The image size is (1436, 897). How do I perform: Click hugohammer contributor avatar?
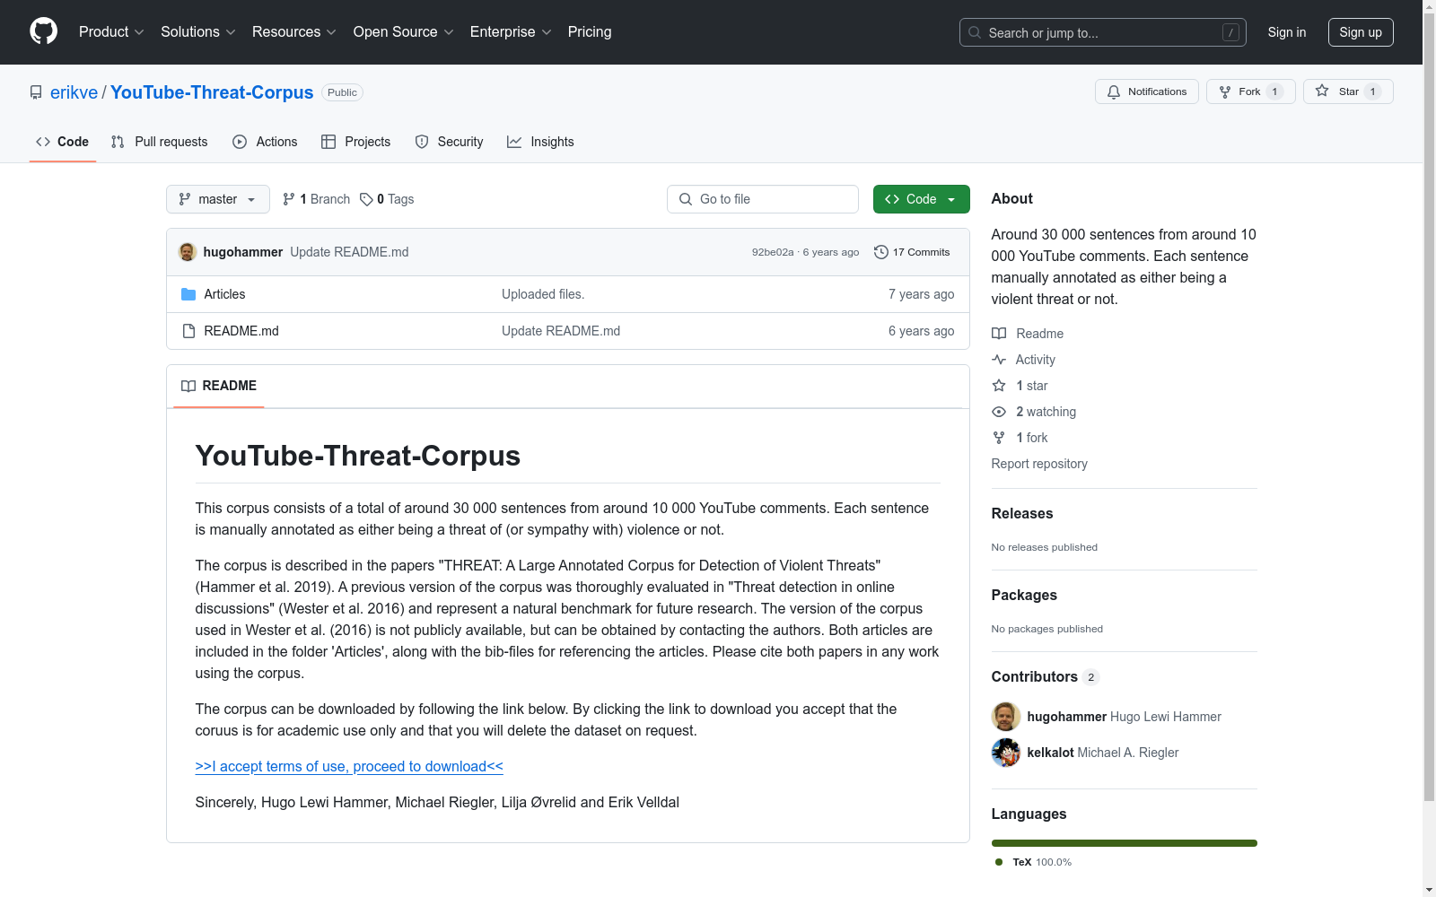pyautogui.click(x=1006, y=717)
